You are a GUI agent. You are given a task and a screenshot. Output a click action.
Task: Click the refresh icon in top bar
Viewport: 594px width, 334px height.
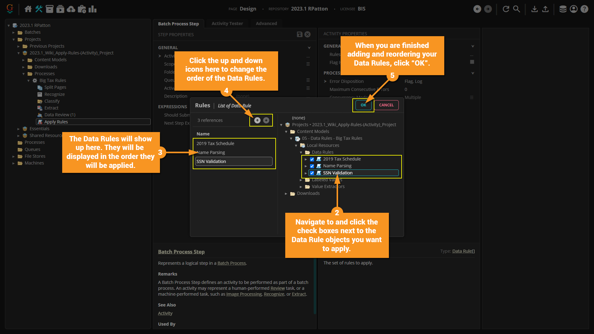[506, 9]
